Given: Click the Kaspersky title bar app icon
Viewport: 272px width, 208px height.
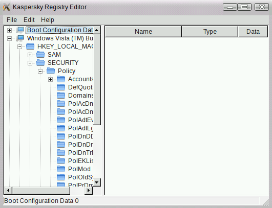Looking at the screenshot, I should [x=7, y=7].
